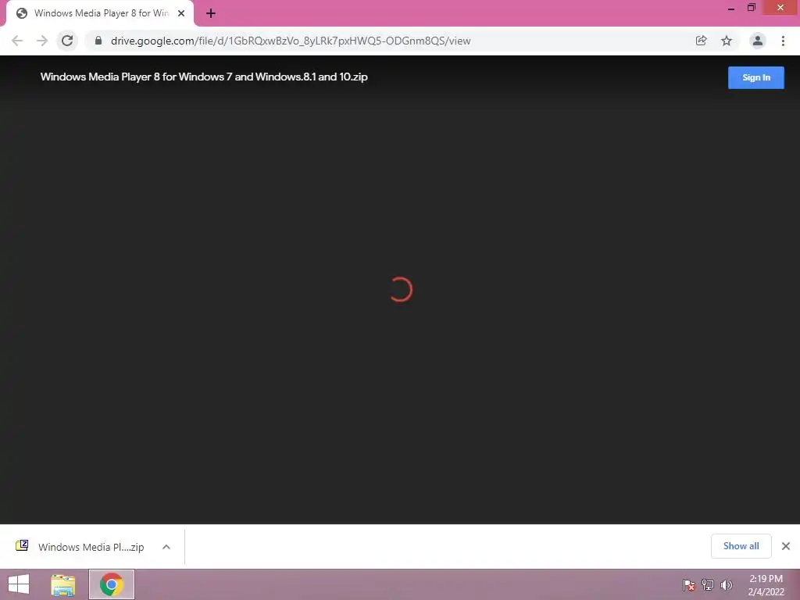The image size is (800, 600).
Task: Restore down the Chrome window
Action: [752, 7]
